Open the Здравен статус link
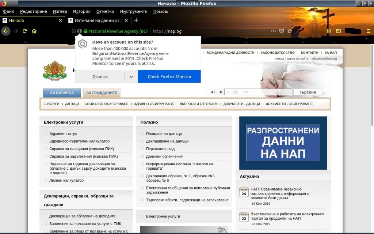 coord(63,133)
